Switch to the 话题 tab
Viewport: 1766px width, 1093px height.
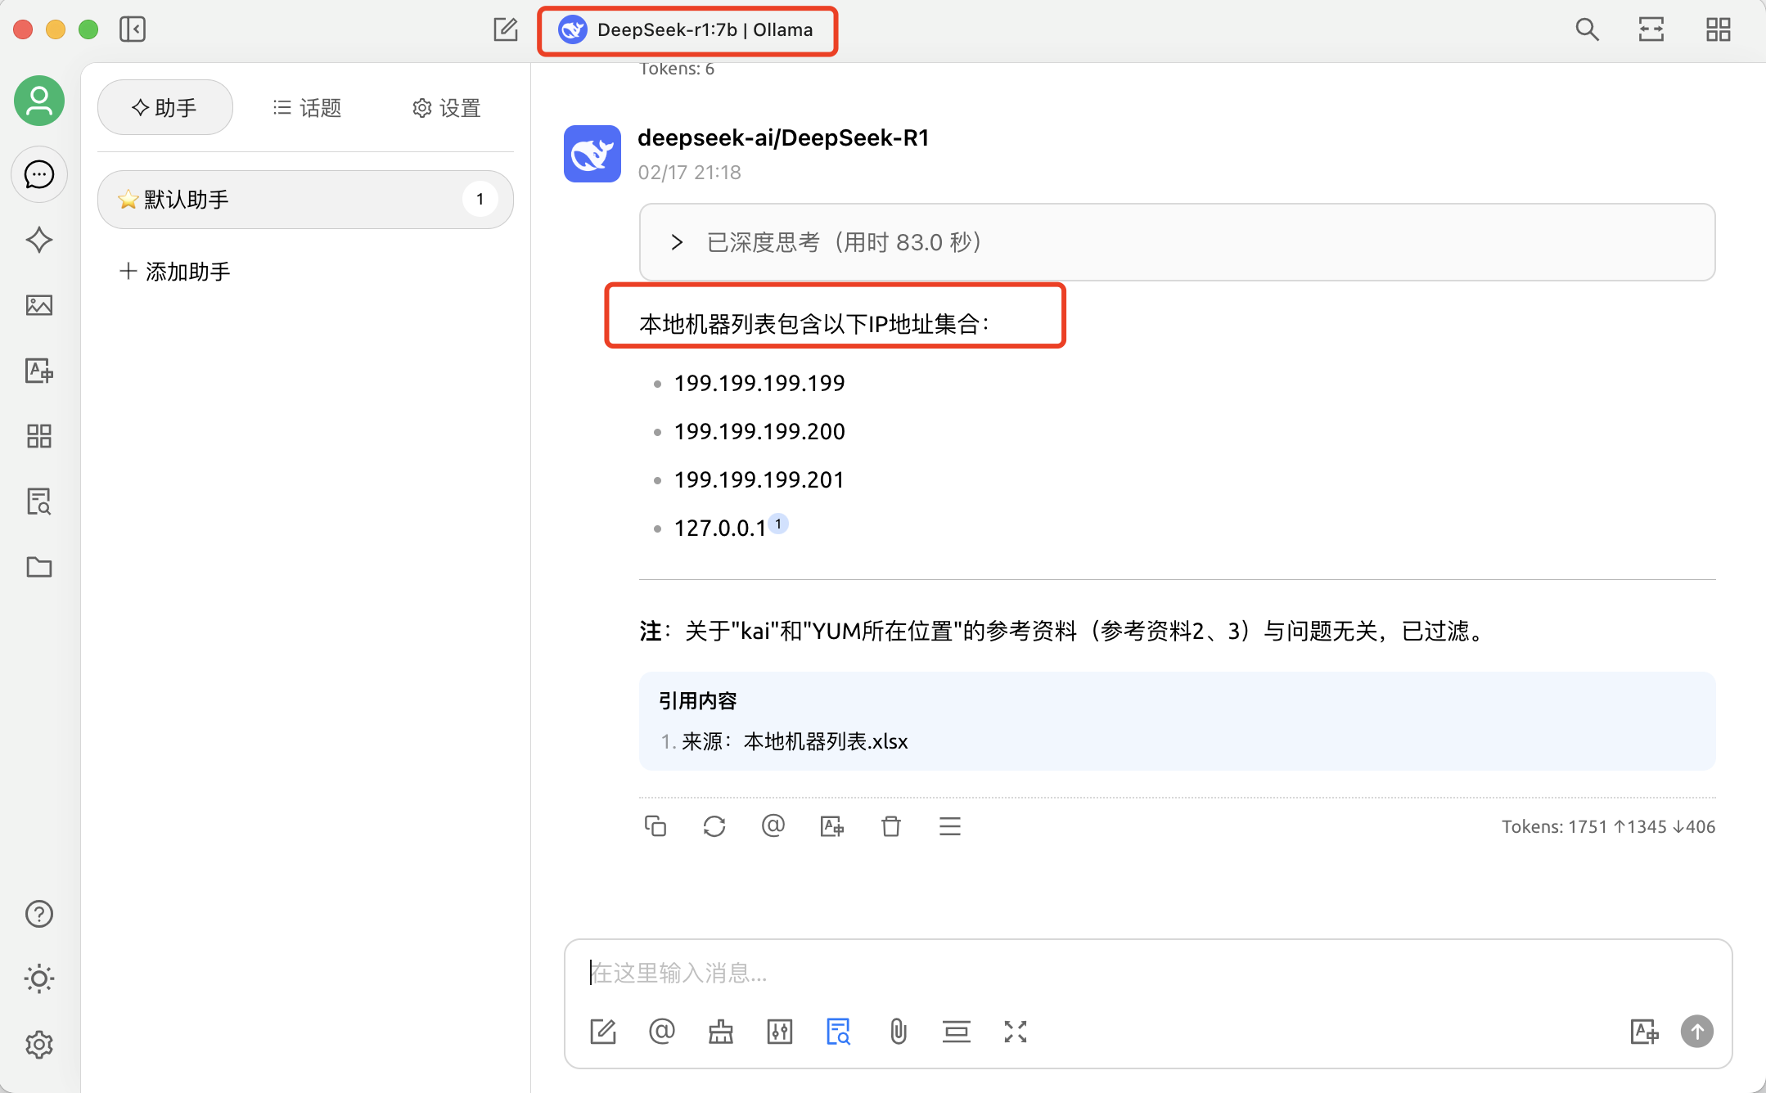click(307, 108)
